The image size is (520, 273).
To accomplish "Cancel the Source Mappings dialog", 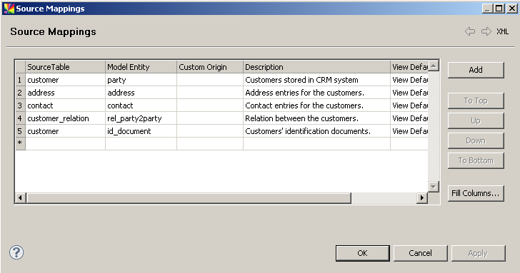I will [x=420, y=253].
